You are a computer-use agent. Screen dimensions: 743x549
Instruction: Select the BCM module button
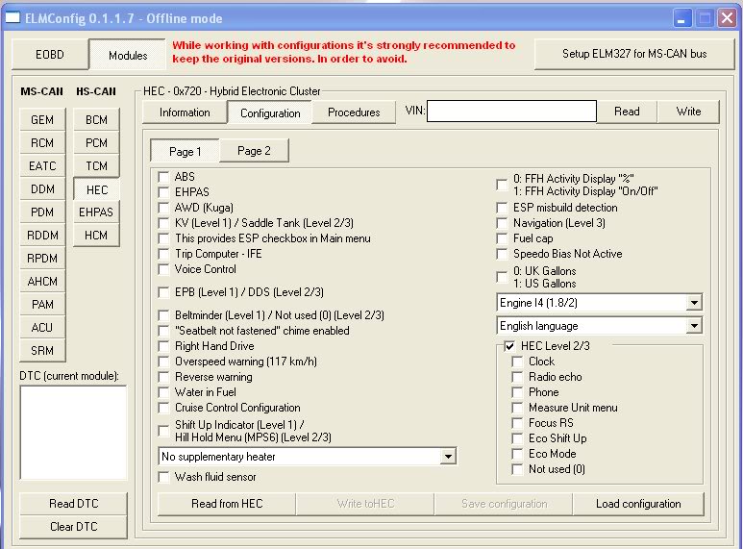point(96,120)
